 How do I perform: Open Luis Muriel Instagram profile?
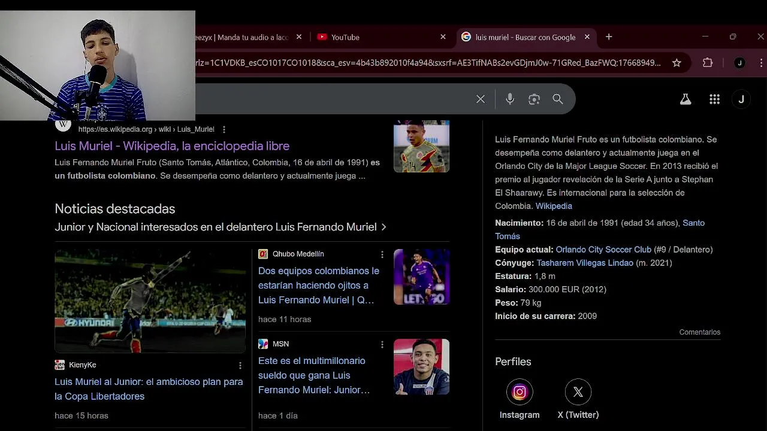[x=520, y=399]
